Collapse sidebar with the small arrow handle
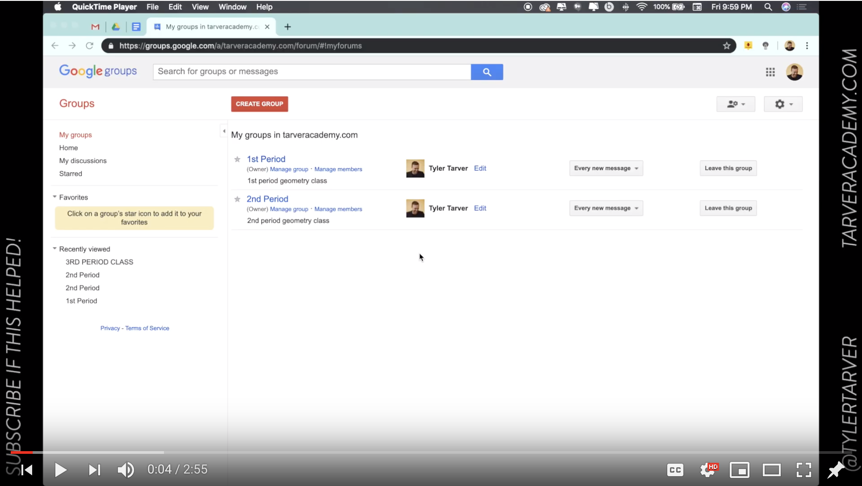Image resolution: width=862 pixels, height=486 pixels. [224, 131]
